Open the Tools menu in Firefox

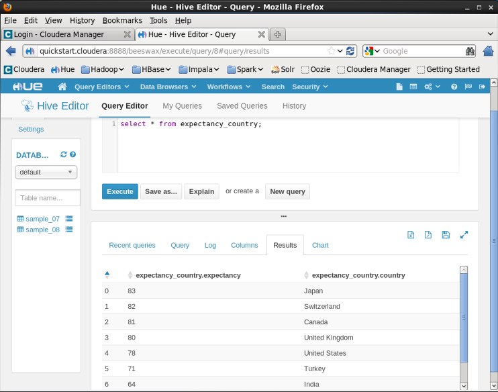click(x=158, y=20)
